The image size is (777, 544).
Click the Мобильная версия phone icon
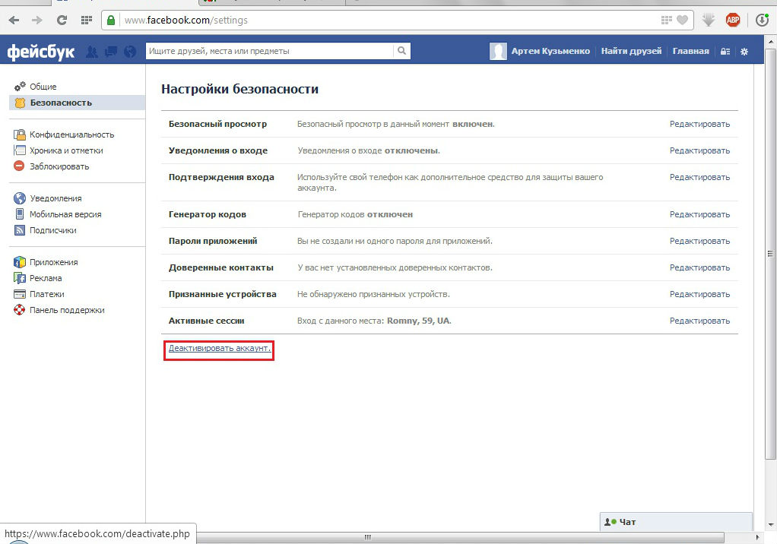[x=20, y=213]
